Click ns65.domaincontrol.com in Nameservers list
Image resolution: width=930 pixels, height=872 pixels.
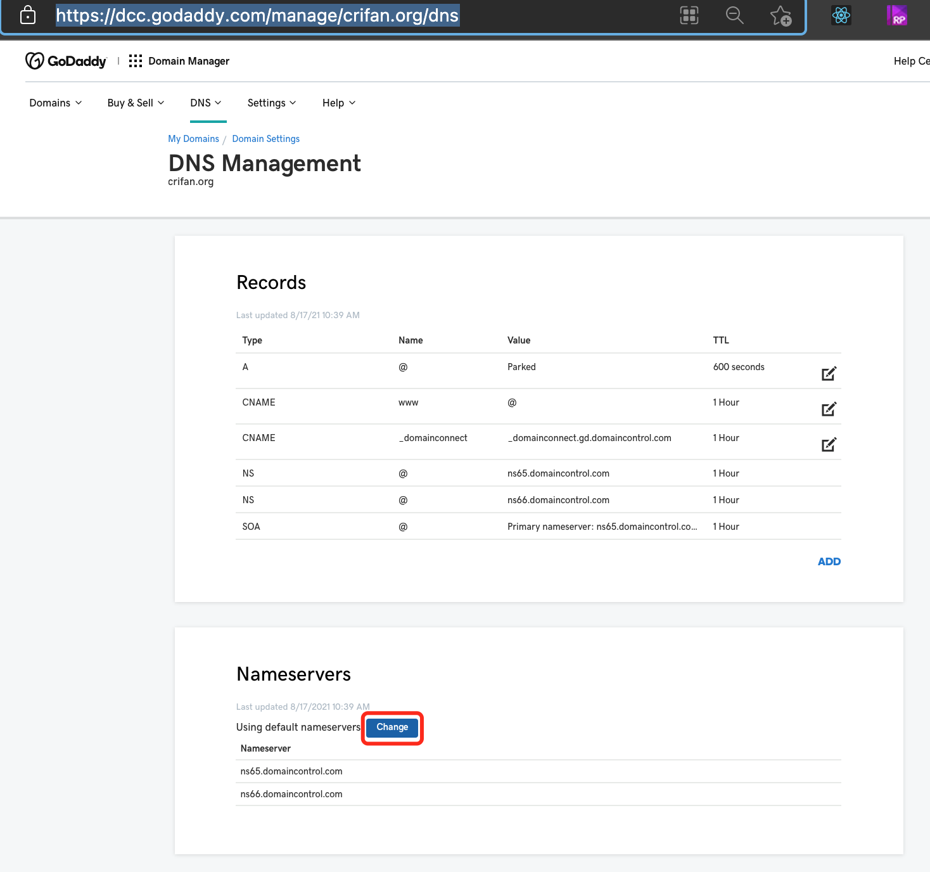pyautogui.click(x=291, y=771)
